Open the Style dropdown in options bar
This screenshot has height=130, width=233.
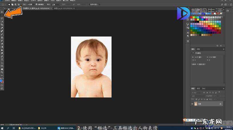point(56,5)
